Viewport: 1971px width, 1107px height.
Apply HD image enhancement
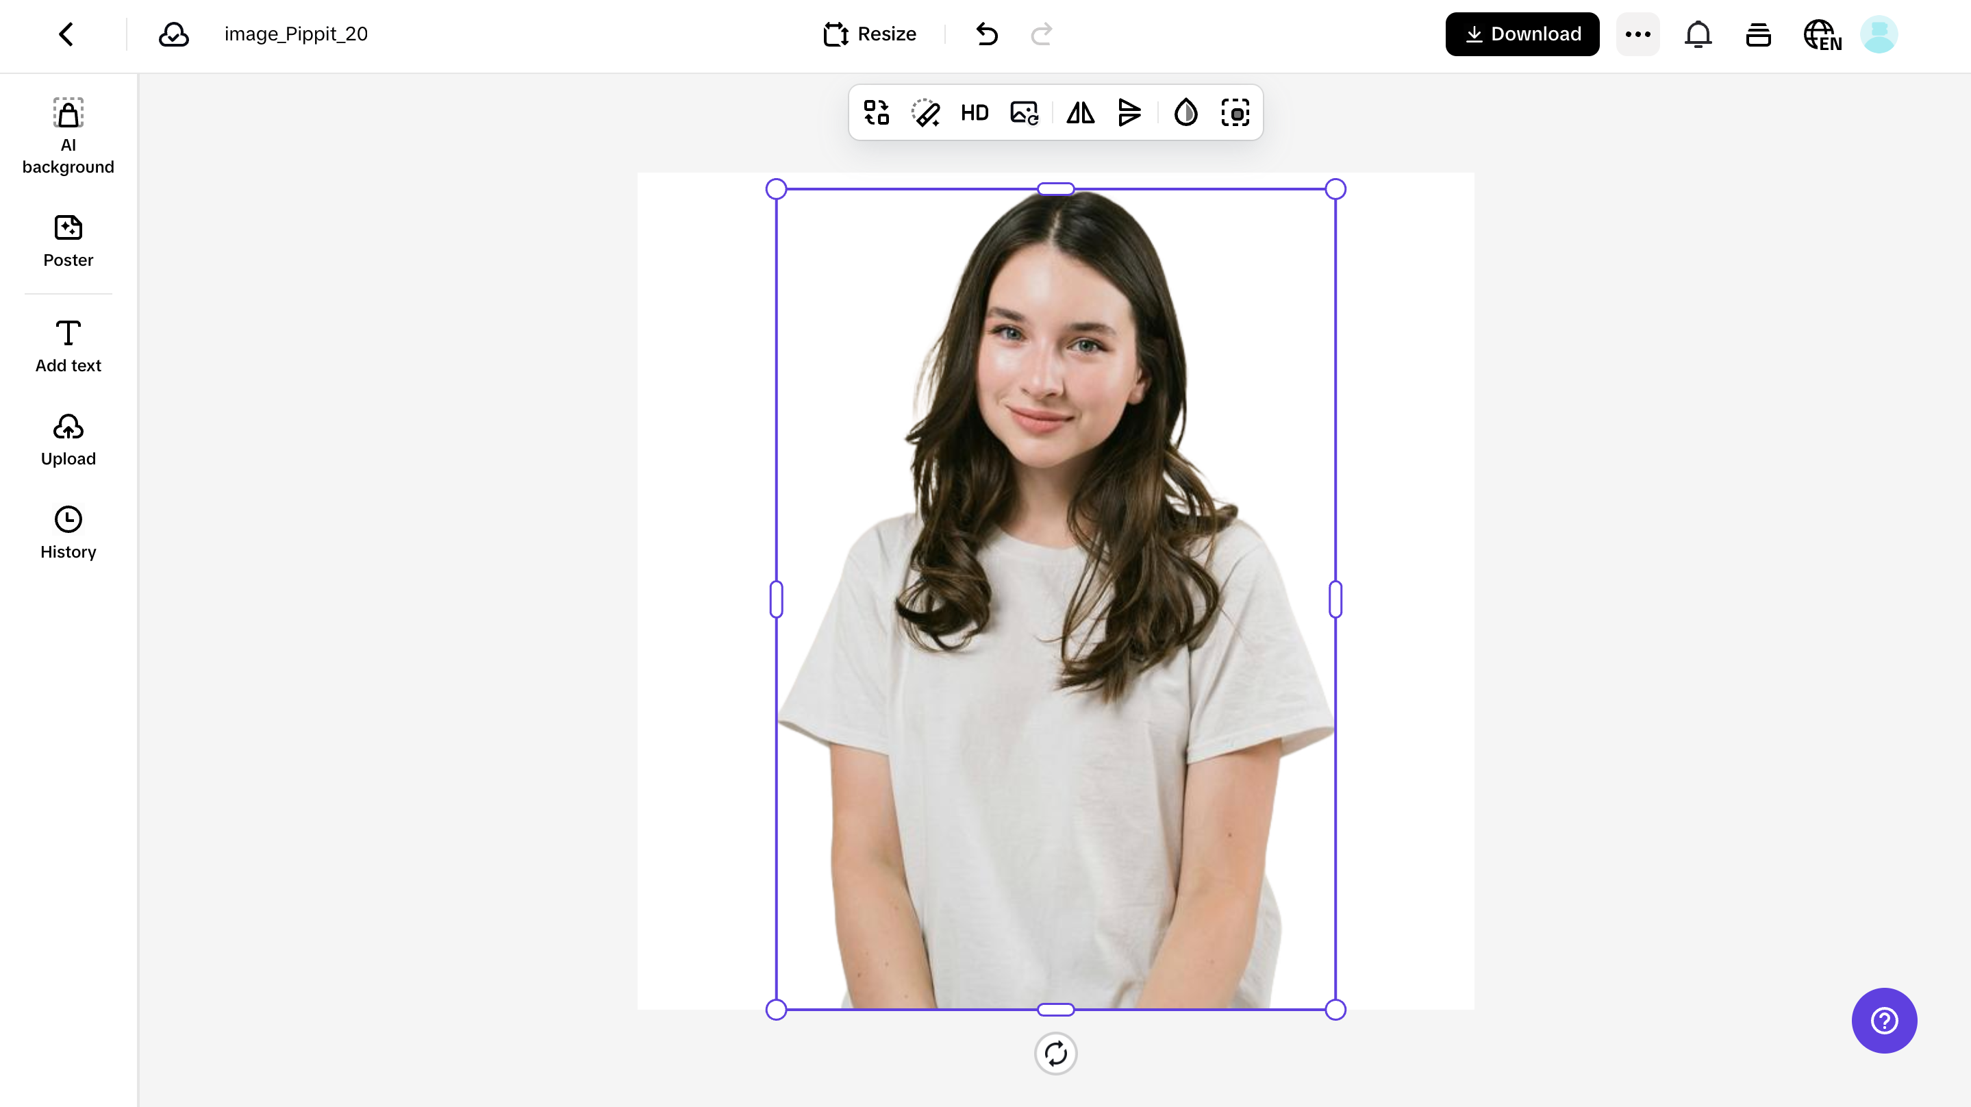tap(975, 112)
